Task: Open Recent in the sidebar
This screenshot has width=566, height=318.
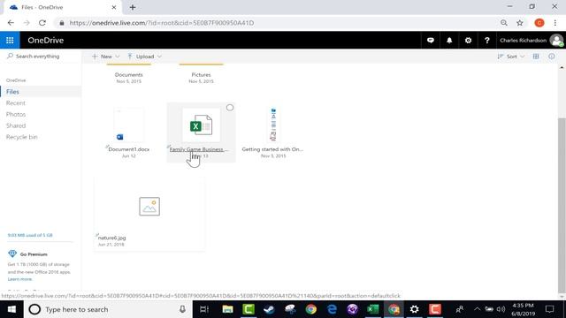Action: (x=16, y=103)
